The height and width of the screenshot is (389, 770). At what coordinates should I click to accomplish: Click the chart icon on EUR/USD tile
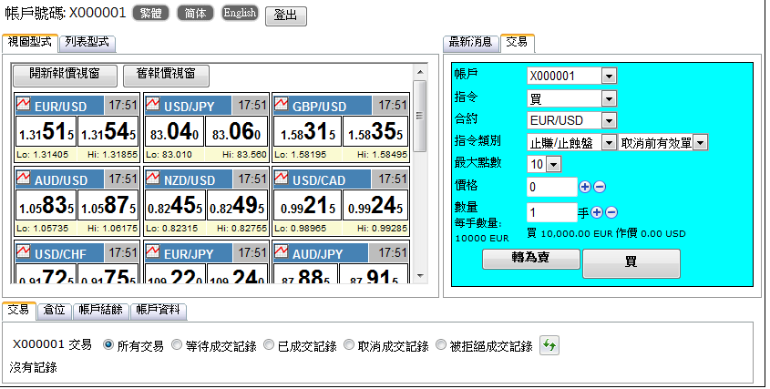[x=24, y=105]
